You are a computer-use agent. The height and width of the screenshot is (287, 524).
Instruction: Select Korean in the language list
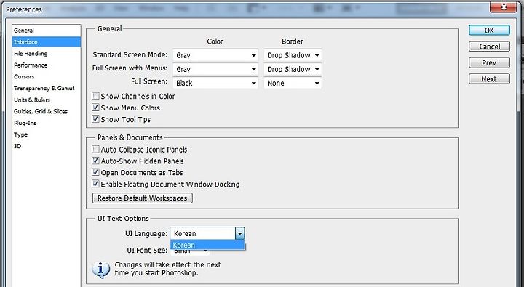[x=207, y=246]
